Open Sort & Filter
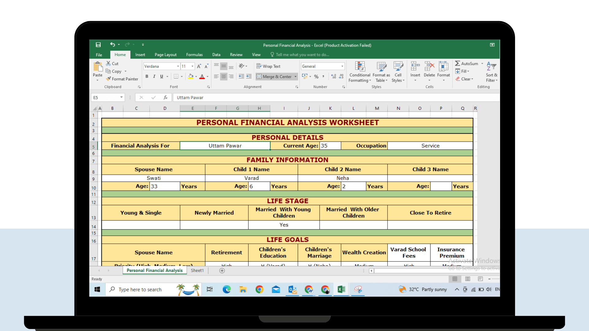This screenshot has height=331, width=589. (x=492, y=72)
